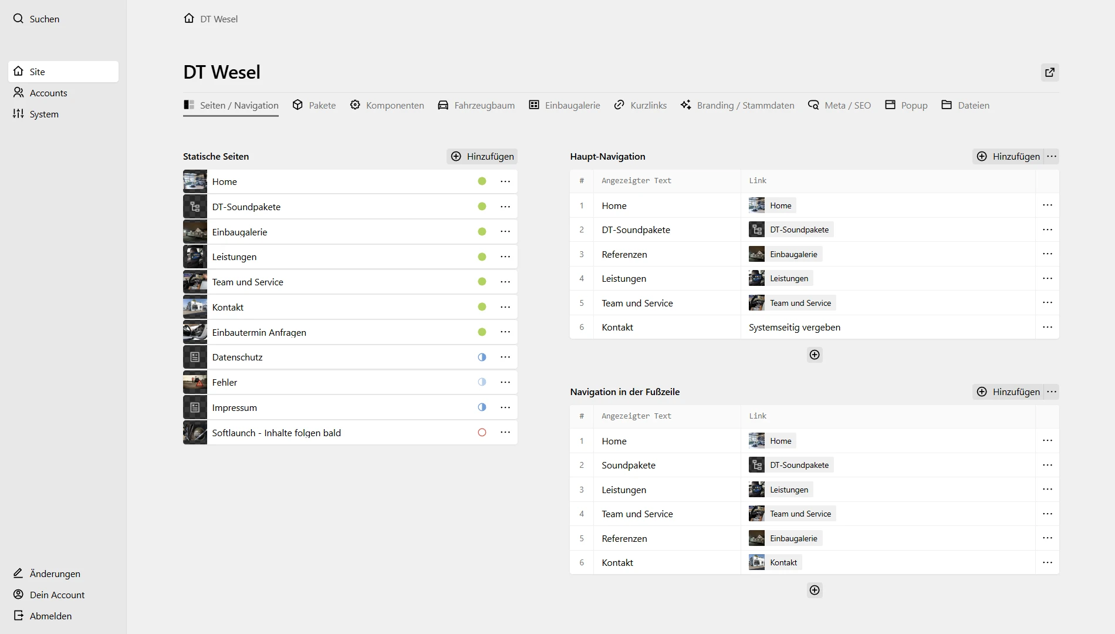Click Hinzufügen for Statische Seiten
This screenshot has height=634, width=1115.
point(482,156)
